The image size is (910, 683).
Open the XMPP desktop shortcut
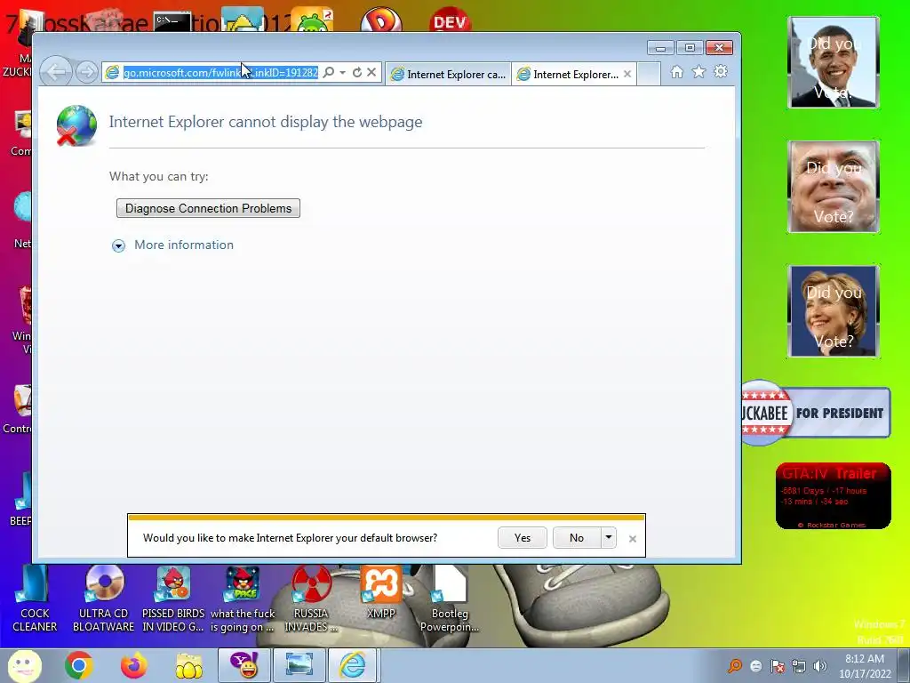pos(380,592)
